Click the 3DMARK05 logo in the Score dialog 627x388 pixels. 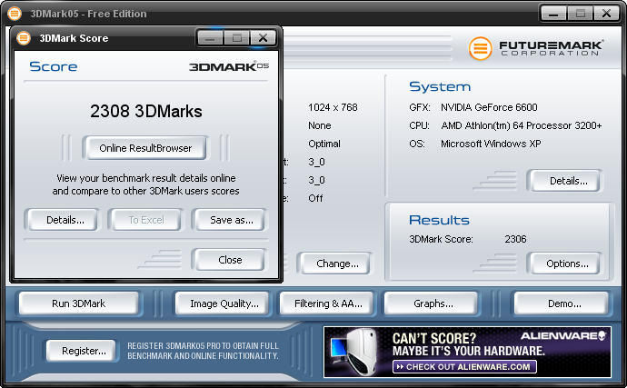(229, 66)
